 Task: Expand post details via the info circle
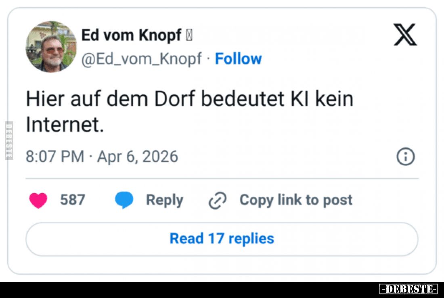click(x=406, y=157)
